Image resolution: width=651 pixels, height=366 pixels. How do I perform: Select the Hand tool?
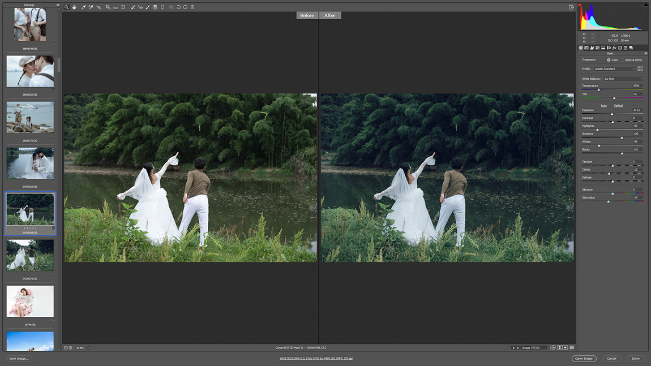point(74,7)
